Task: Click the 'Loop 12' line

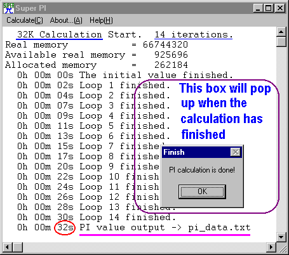Action: [89, 197]
